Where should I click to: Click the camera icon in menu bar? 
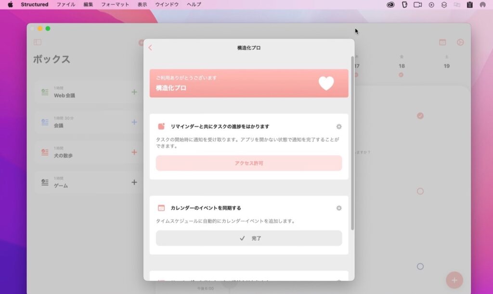click(417, 5)
